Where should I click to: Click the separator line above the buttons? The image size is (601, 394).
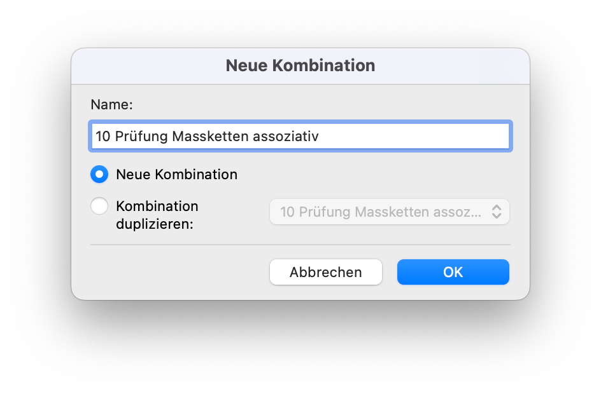pyautogui.click(x=300, y=244)
